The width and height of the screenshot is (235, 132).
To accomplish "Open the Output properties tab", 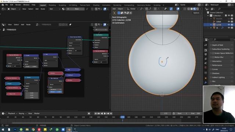I will tap(206, 55).
